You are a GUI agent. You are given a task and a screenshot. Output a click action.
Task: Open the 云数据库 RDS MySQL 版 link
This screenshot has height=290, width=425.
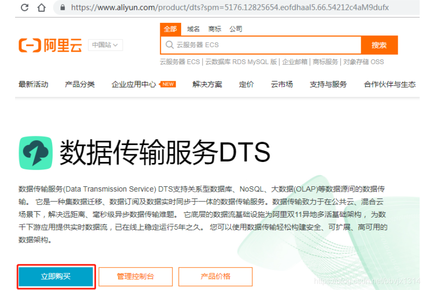pos(241,62)
